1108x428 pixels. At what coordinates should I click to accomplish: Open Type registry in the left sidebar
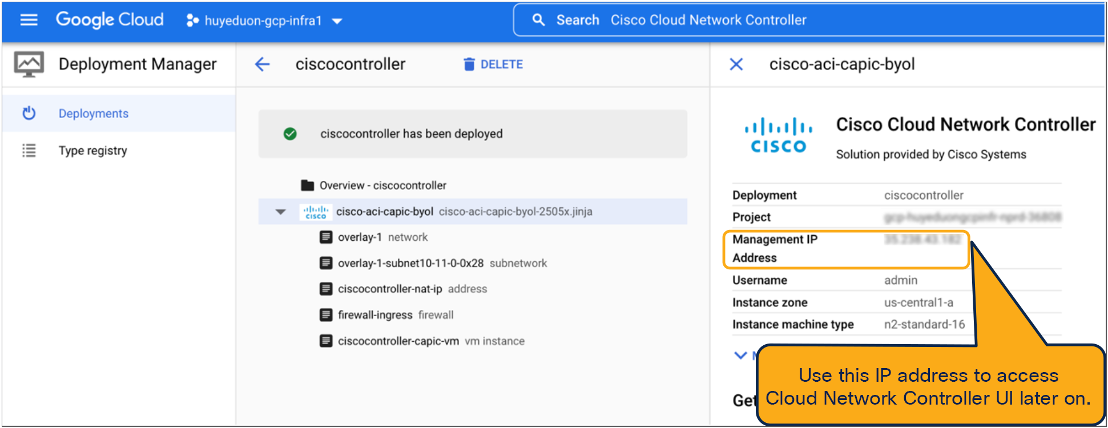[x=119, y=151]
